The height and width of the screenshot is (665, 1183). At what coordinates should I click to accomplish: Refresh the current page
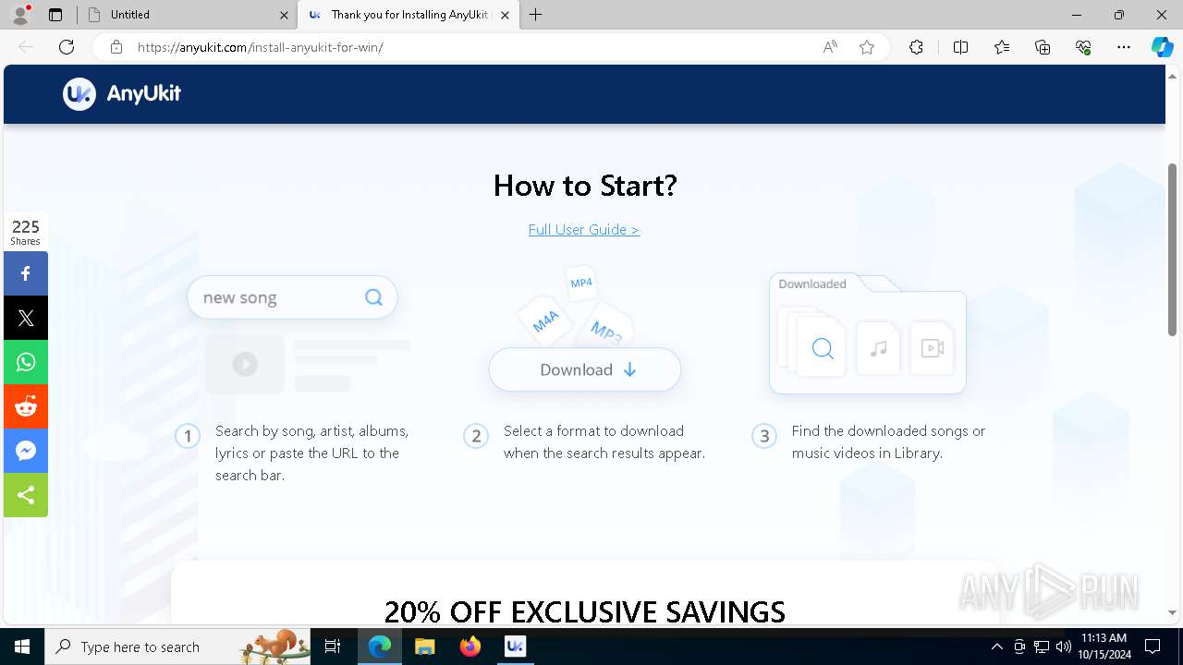(x=67, y=47)
